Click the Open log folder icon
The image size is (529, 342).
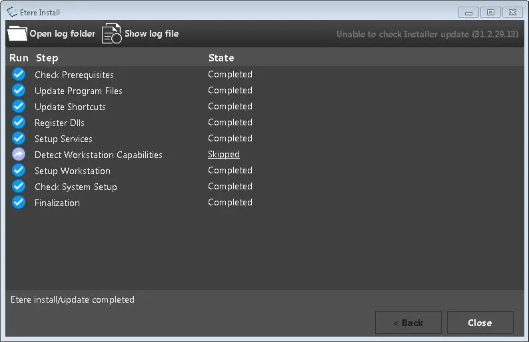tap(17, 33)
